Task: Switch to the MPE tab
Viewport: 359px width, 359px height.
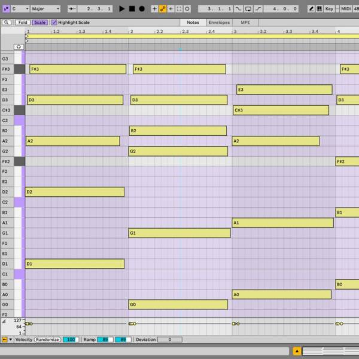Action: click(x=245, y=23)
